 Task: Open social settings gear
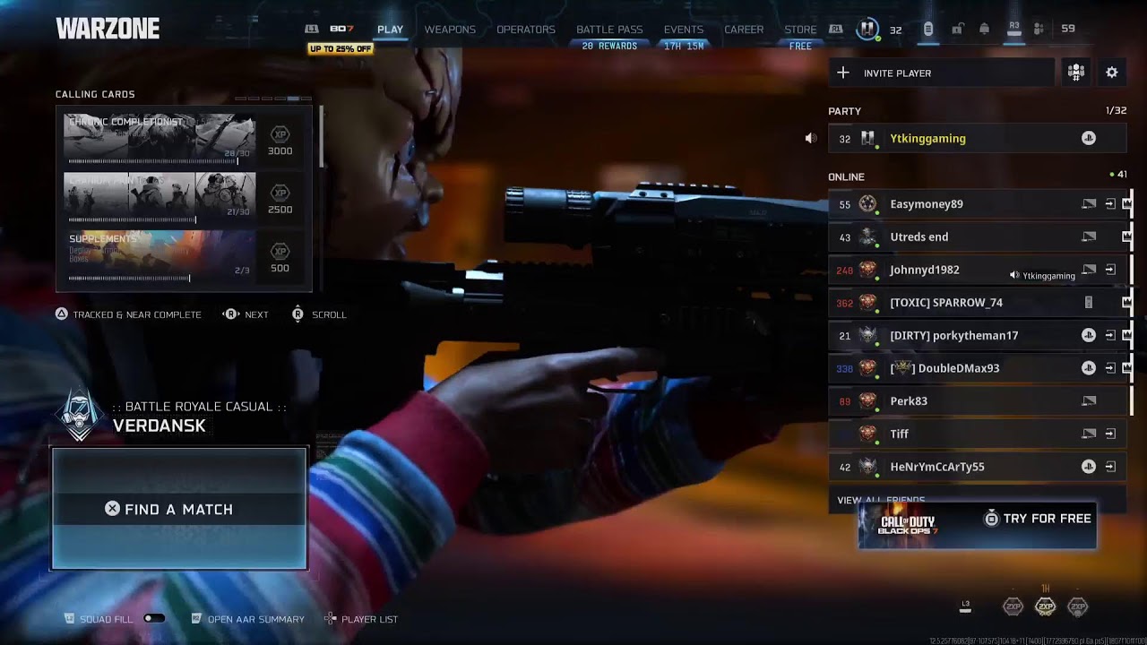(x=1112, y=73)
